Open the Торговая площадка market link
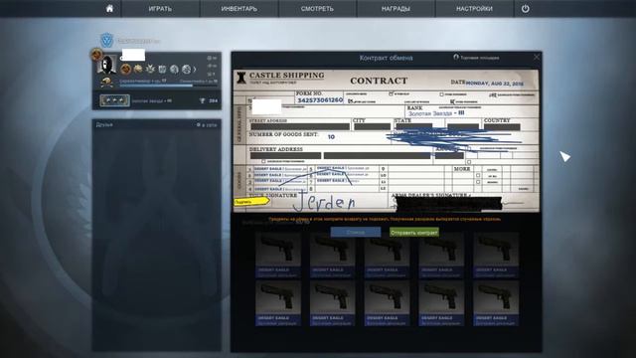Screen dimensions: 636x358 pos(476,58)
